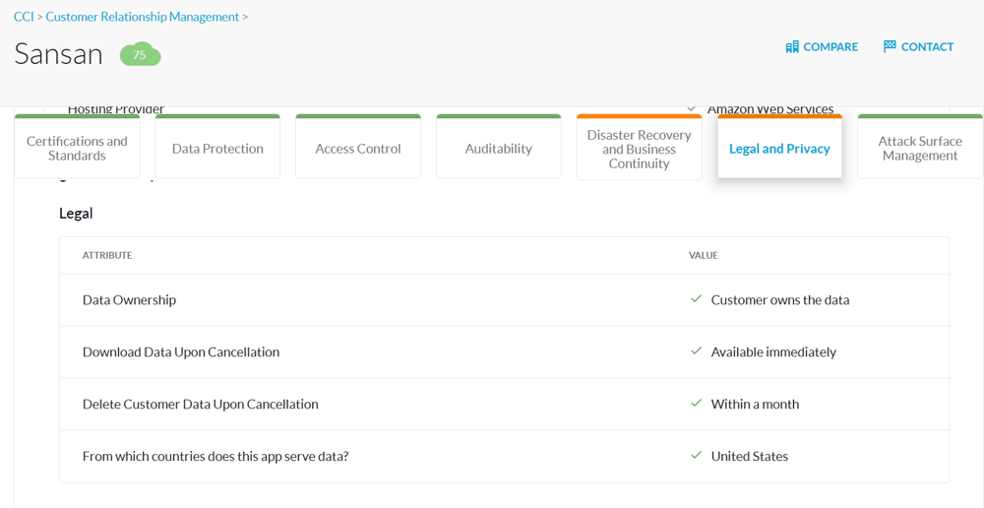Click checkmark beside Customer owns the data
This screenshot has height=508, width=984.
pyautogui.click(x=696, y=299)
